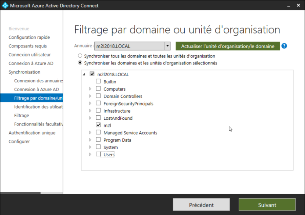
Task: Click the blue help question mark icon
Action: [x=284, y=46]
